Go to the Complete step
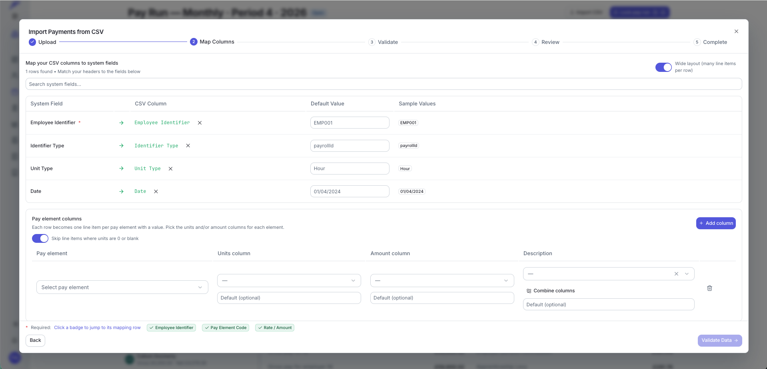Screen dimensions: 767x369 [x=710, y=42]
